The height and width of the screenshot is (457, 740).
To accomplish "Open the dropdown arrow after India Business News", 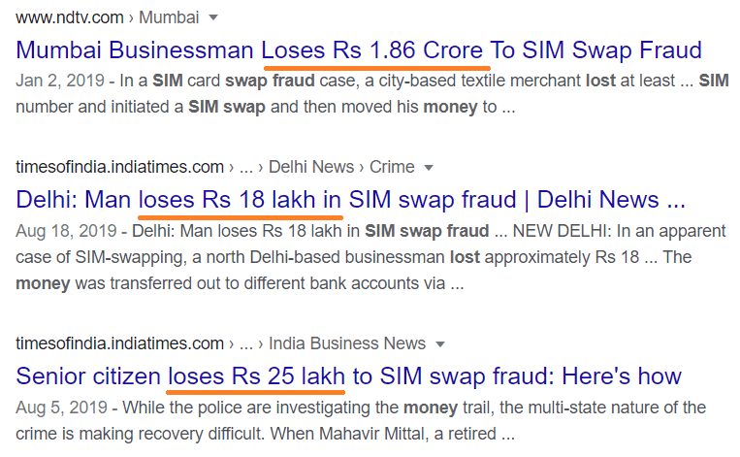I will click(x=440, y=344).
